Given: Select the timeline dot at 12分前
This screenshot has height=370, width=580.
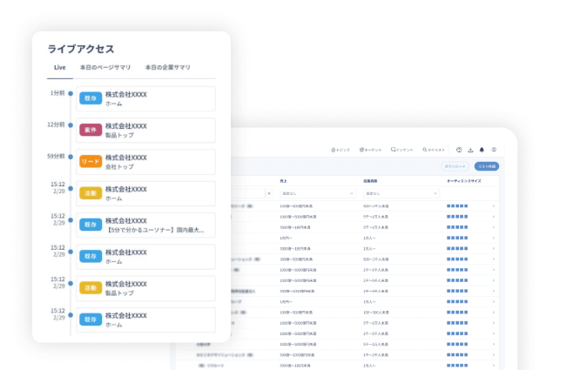Looking at the screenshot, I should pyautogui.click(x=71, y=125).
